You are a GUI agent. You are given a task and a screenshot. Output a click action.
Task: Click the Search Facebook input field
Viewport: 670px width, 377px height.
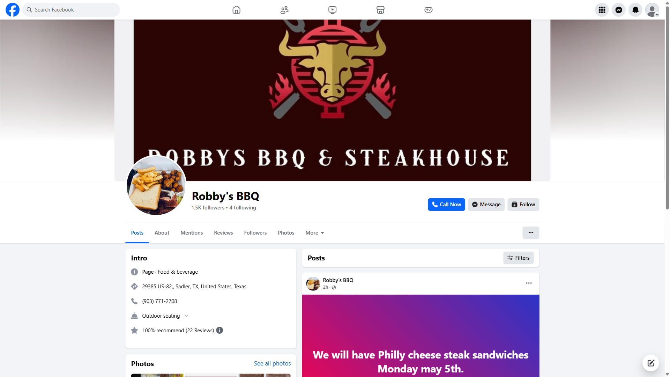click(x=71, y=10)
